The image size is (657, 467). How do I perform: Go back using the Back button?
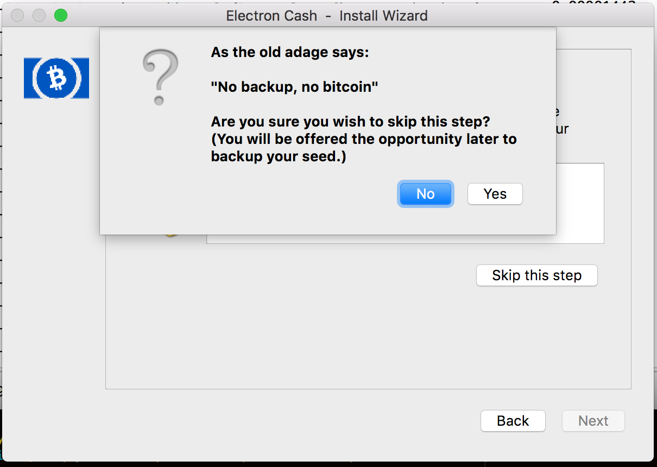coord(513,421)
